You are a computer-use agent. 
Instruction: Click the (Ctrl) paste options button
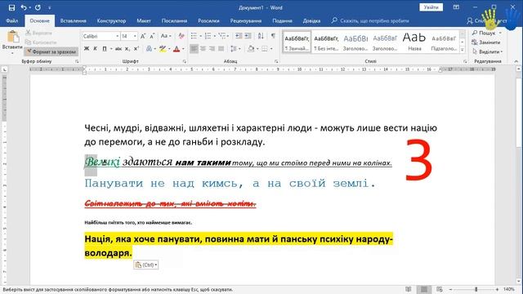pos(146,265)
